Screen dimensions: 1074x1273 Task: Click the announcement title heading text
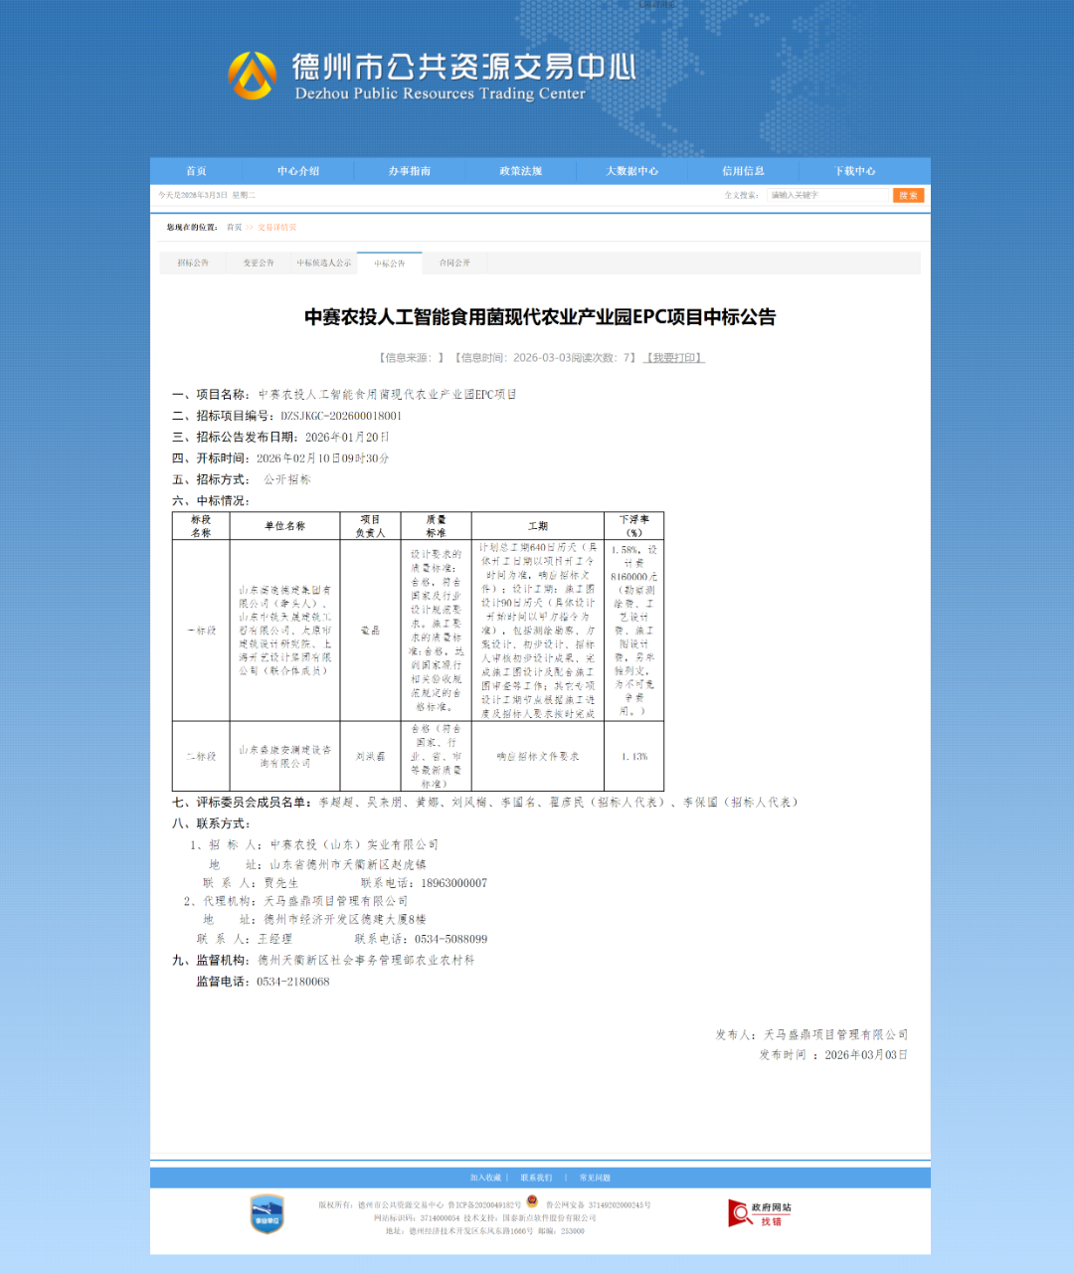tap(540, 317)
